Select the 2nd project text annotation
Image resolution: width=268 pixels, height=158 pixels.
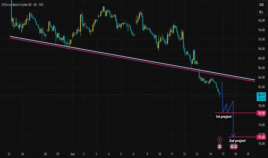(x=237, y=140)
